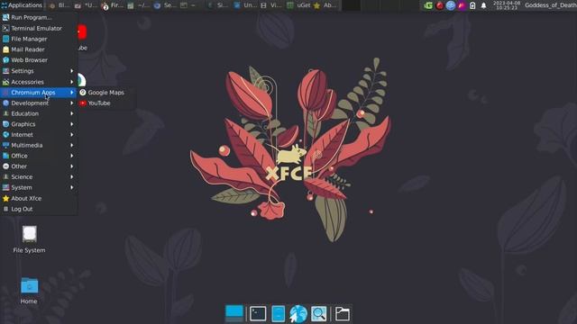Switch to the '~/...' taskbar window

(139, 5)
